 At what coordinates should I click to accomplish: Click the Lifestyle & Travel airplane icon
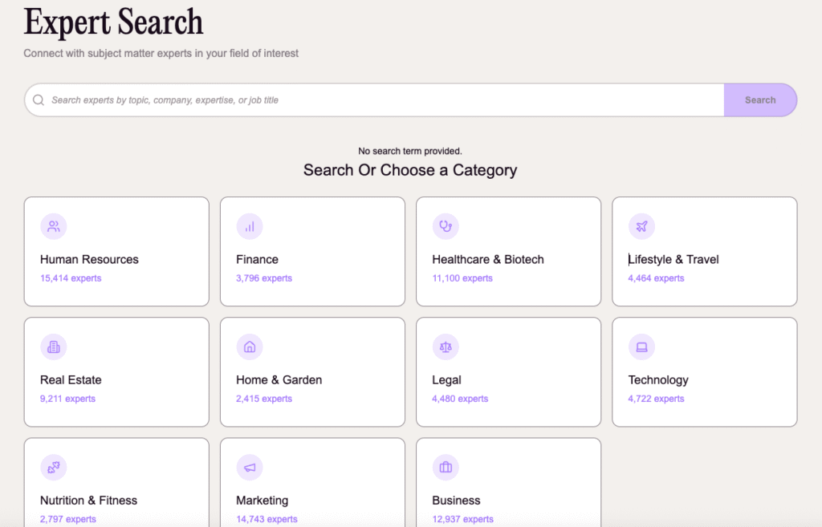pos(641,226)
